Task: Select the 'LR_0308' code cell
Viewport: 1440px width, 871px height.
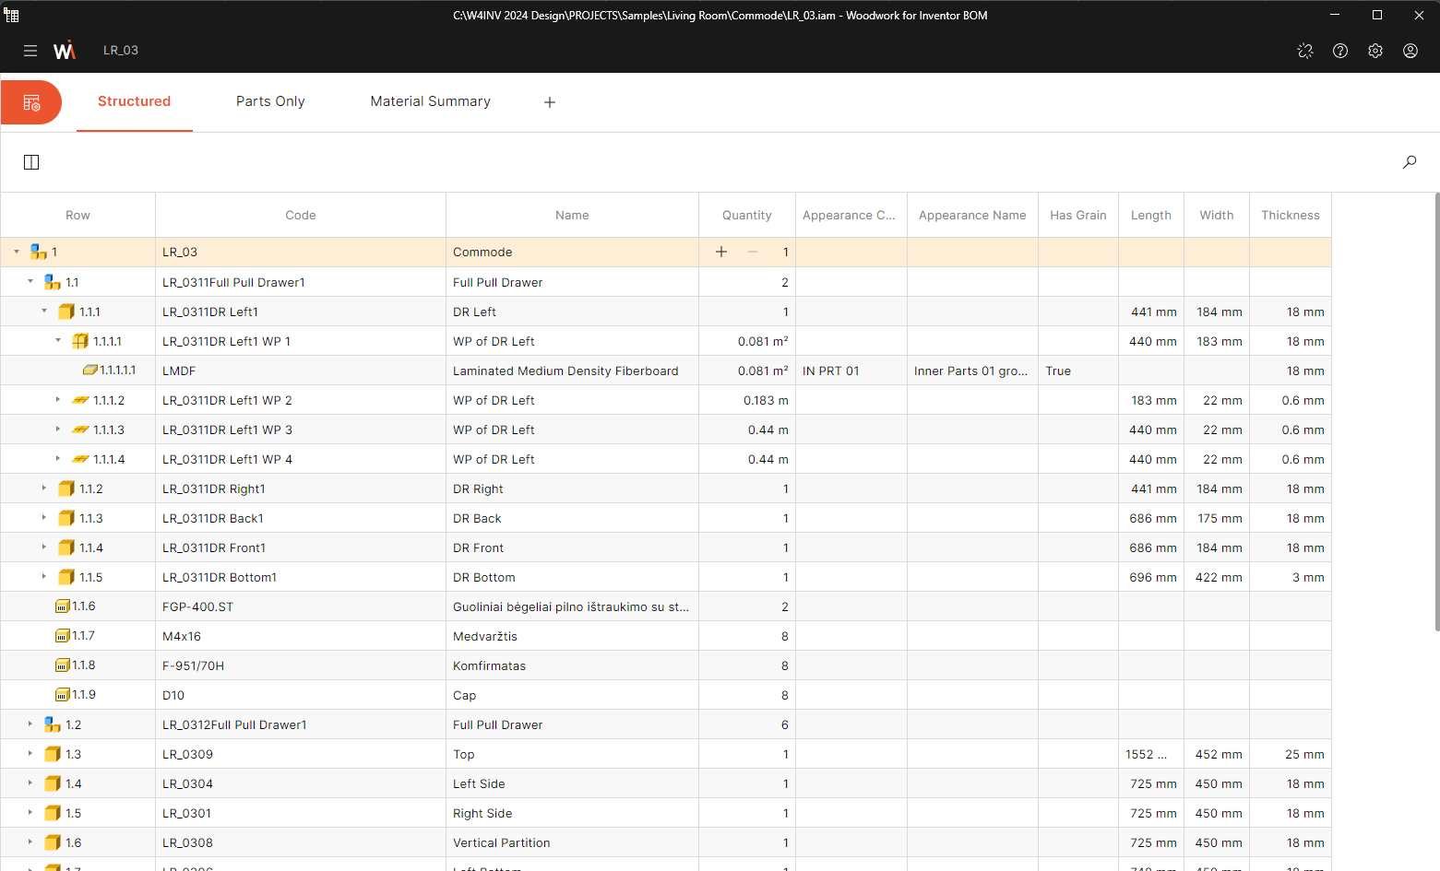Action: coord(301,842)
